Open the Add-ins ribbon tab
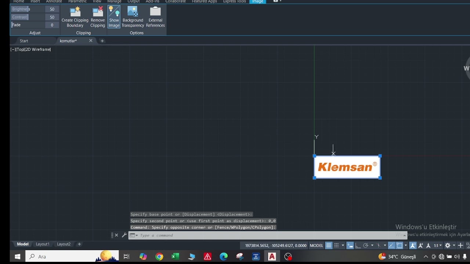Viewport: 470px width, 264px height. 152,1
